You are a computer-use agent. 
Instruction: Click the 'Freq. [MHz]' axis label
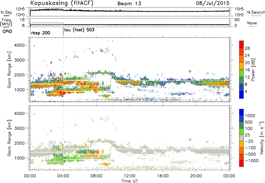[6, 22]
